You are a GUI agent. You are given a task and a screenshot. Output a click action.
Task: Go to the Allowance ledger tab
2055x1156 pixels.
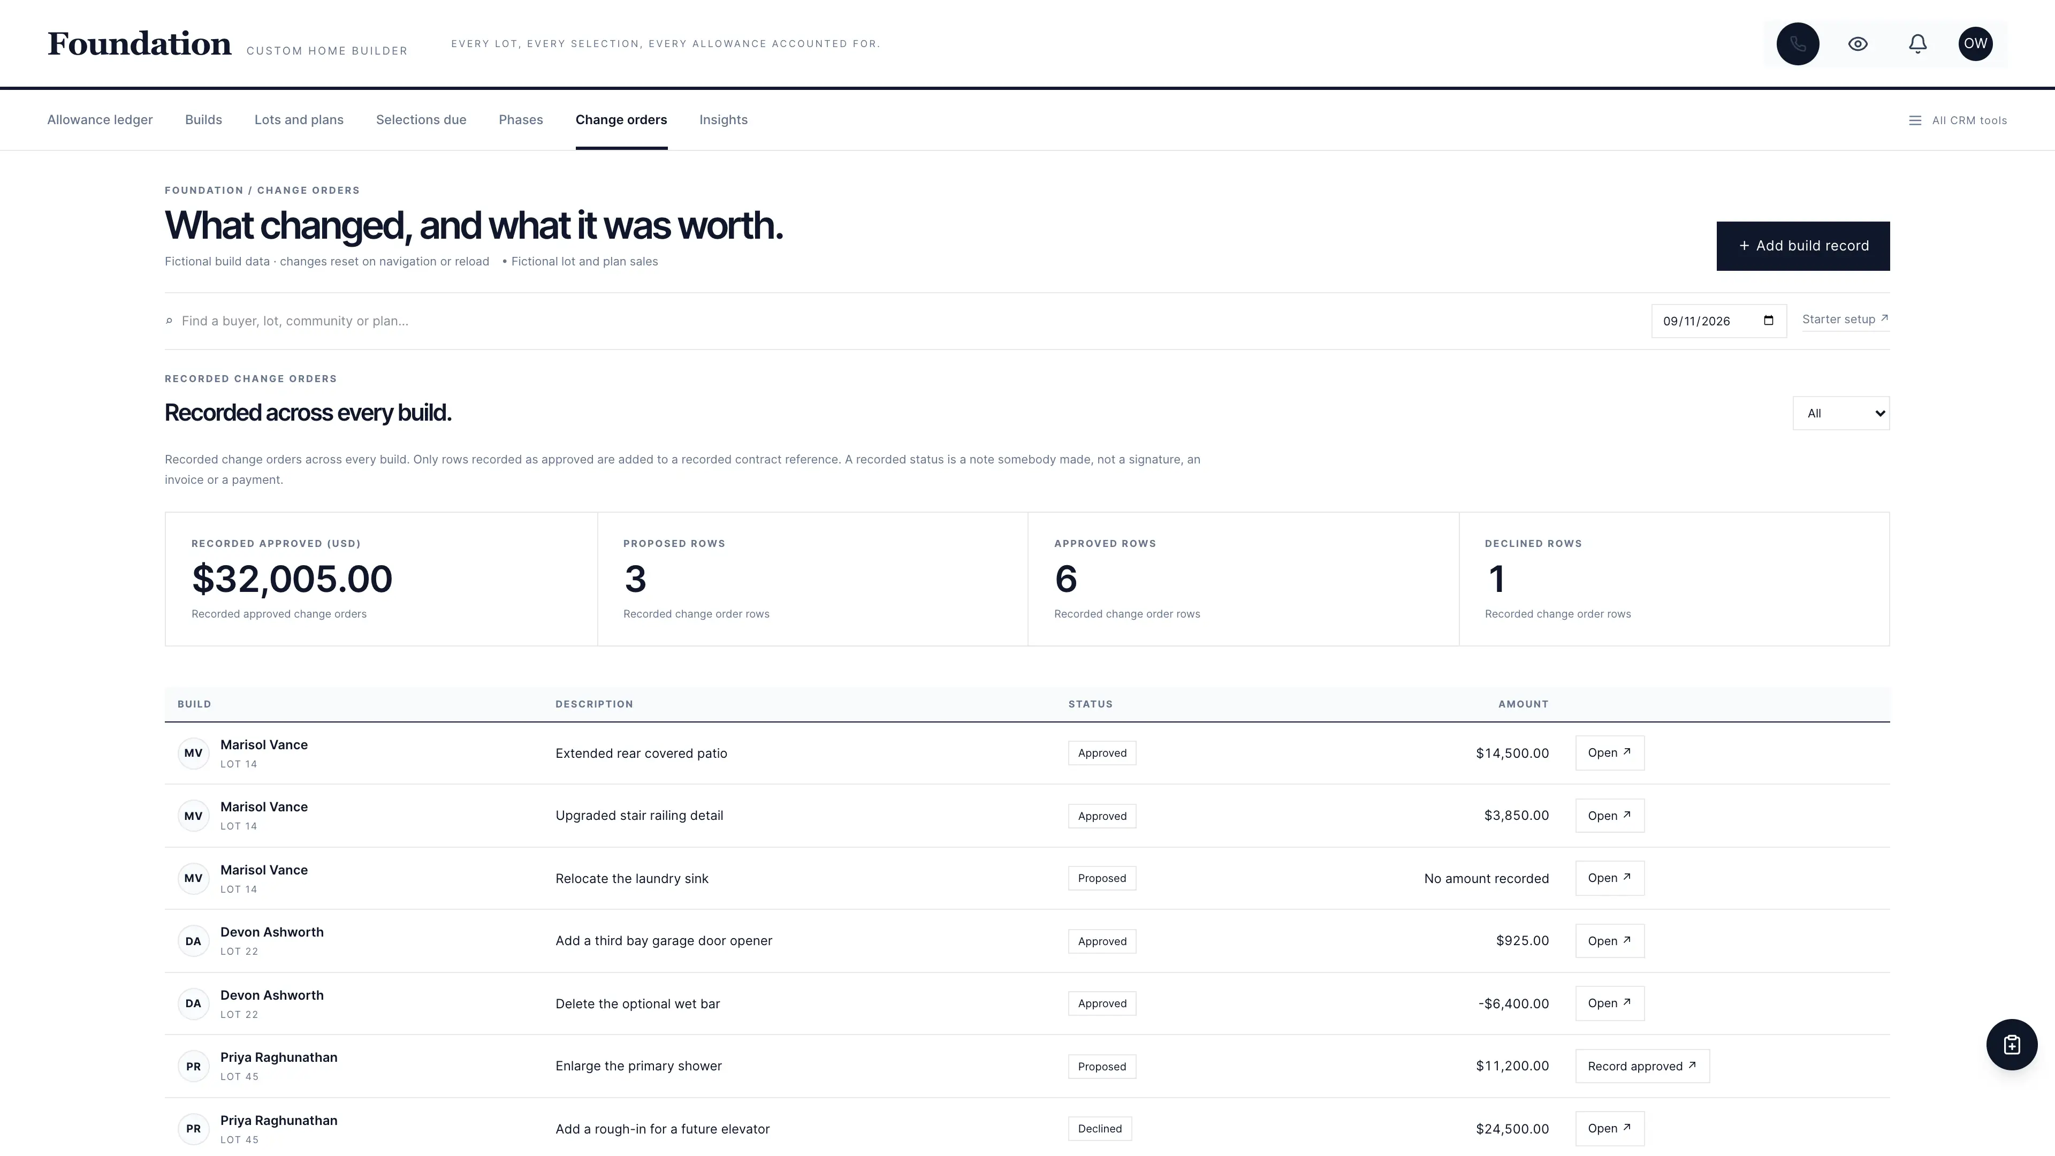(100, 120)
